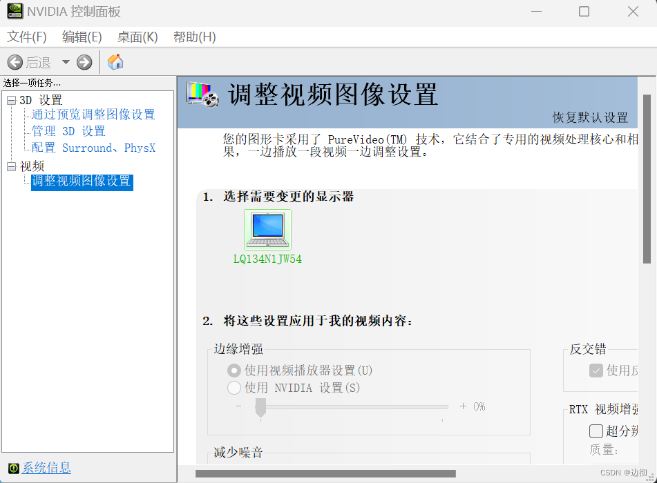Select the 视频 tree label

pyautogui.click(x=32, y=166)
